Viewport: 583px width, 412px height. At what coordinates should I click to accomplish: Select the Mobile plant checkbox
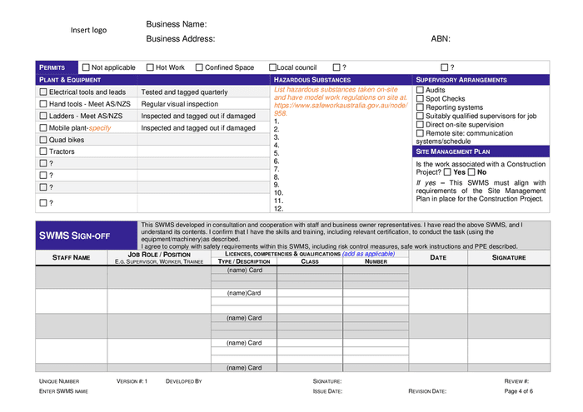pyautogui.click(x=43, y=128)
